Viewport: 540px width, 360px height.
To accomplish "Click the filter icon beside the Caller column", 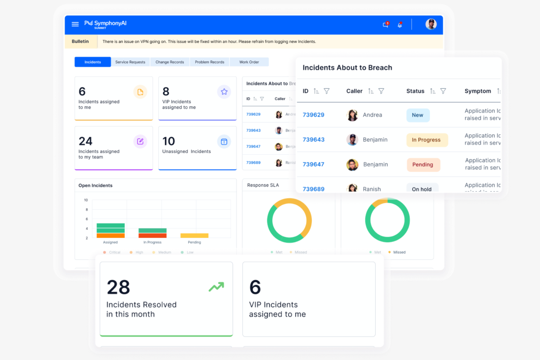I will click(x=381, y=91).
